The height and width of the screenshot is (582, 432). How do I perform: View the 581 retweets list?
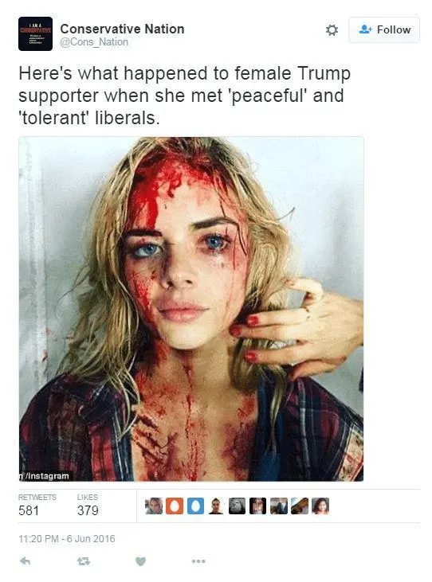[x=37, y=505]
